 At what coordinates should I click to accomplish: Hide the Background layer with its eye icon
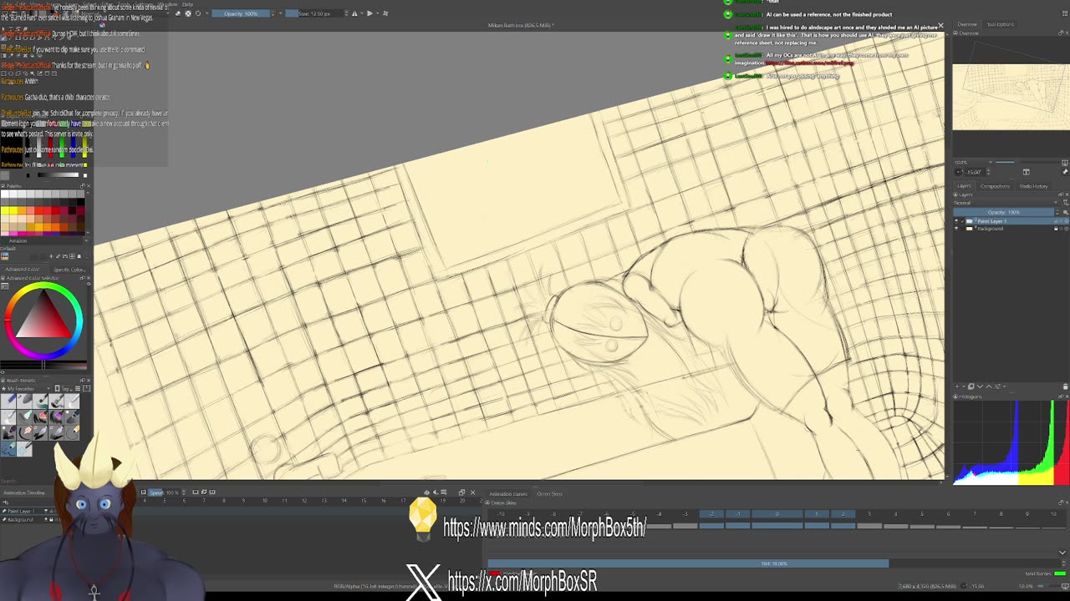(955, 229)
